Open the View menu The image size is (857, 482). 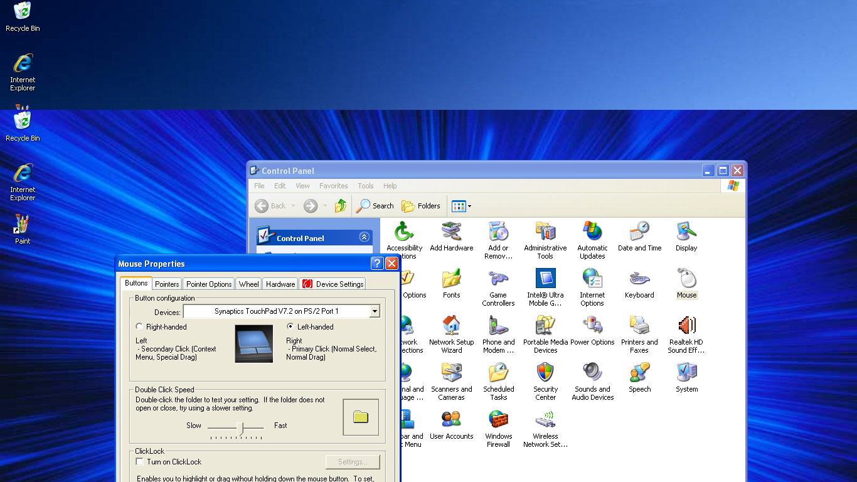pyautogui.click(x=302, y=186)
